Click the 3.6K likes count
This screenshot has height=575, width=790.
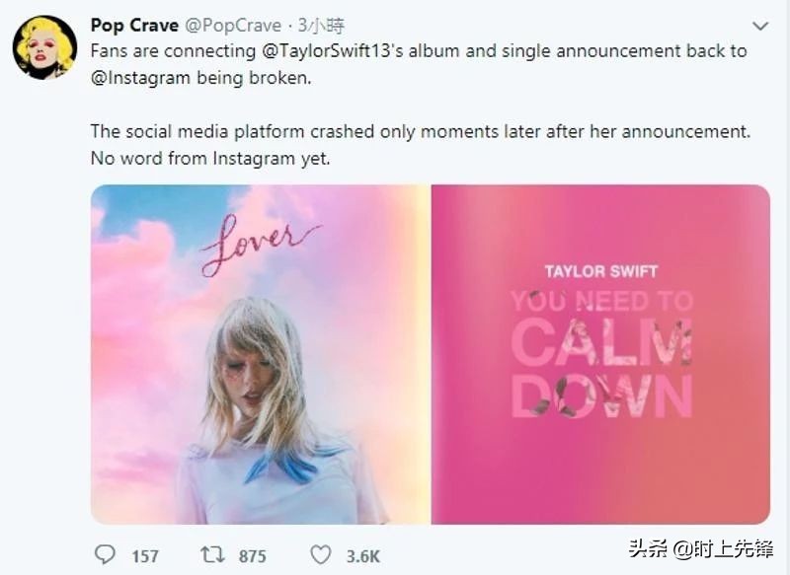point(362,556)
